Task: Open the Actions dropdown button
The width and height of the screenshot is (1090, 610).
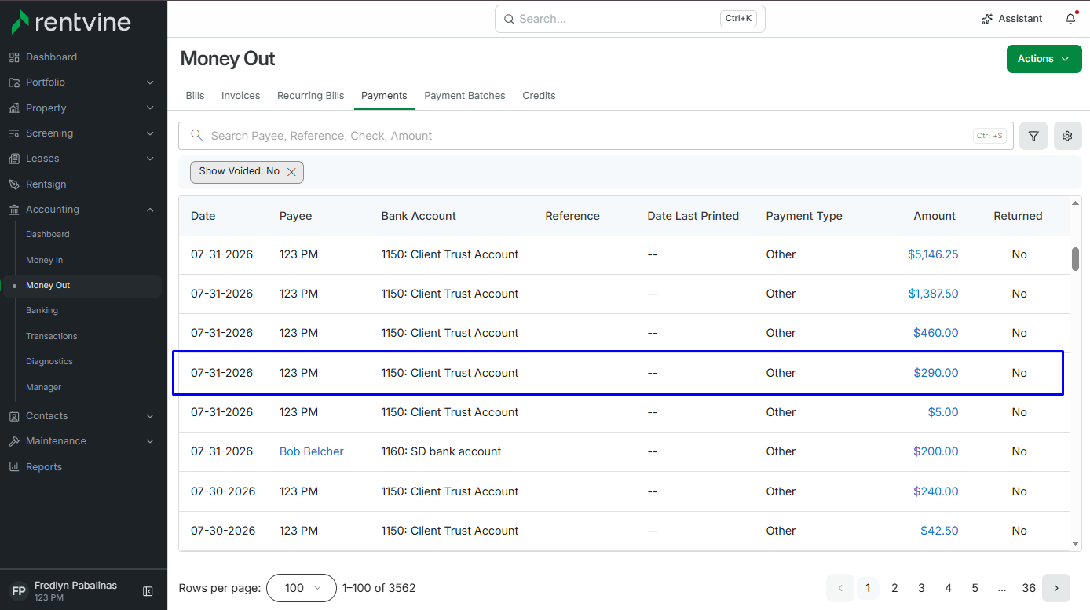Action: (x=1044, y=59)
